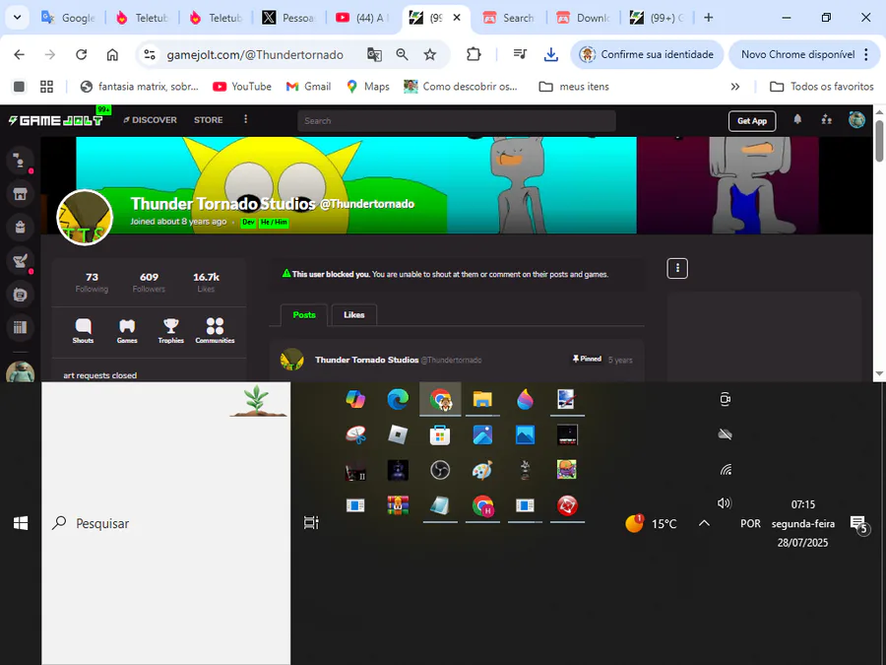This screenshot has height=665, width=886.
Task: Open the Thunder Tornado Studios profile avatar
Action: (85, 218)
